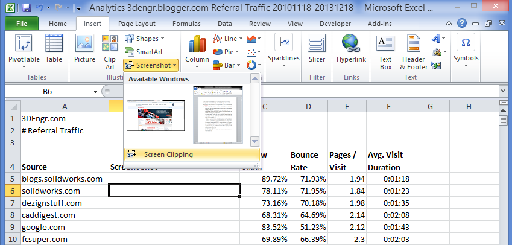The width and height of the screenshot is (512, 245).
Task: Select cell containing fcsuper.com
Action: [65, 239]
